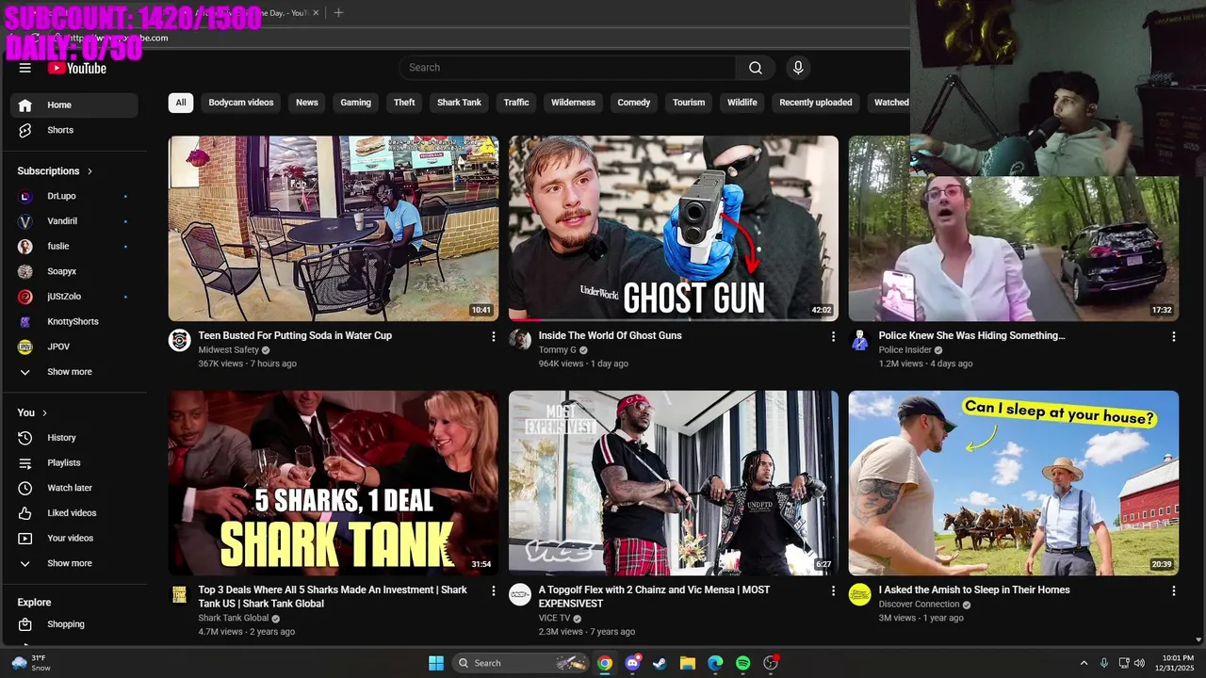1206x678 pixels.
Task: Expand Show more under You section
Action: pos(74,563)
